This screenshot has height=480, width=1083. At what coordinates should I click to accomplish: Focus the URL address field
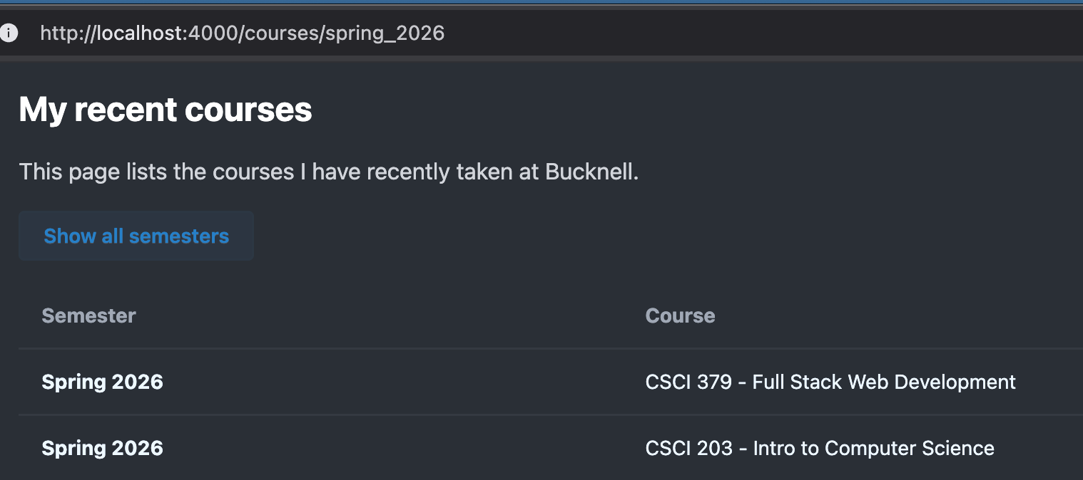tap(571, 33)
